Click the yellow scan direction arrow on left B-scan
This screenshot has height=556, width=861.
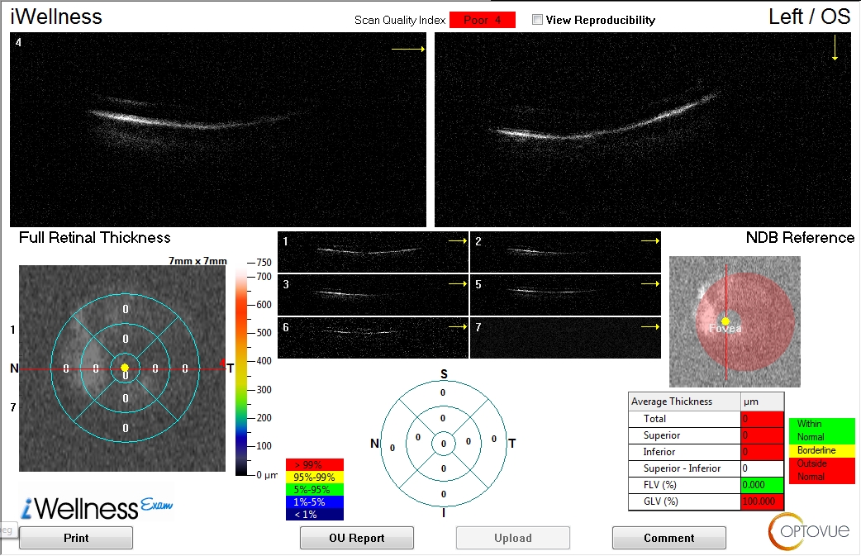(x=407, y=48)
